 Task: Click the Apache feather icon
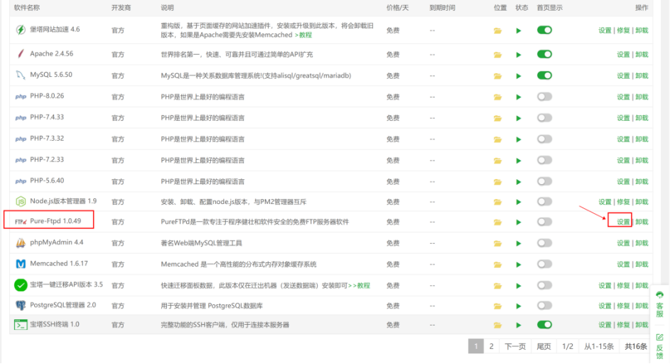pyautogui.click(x=21, y=54)
